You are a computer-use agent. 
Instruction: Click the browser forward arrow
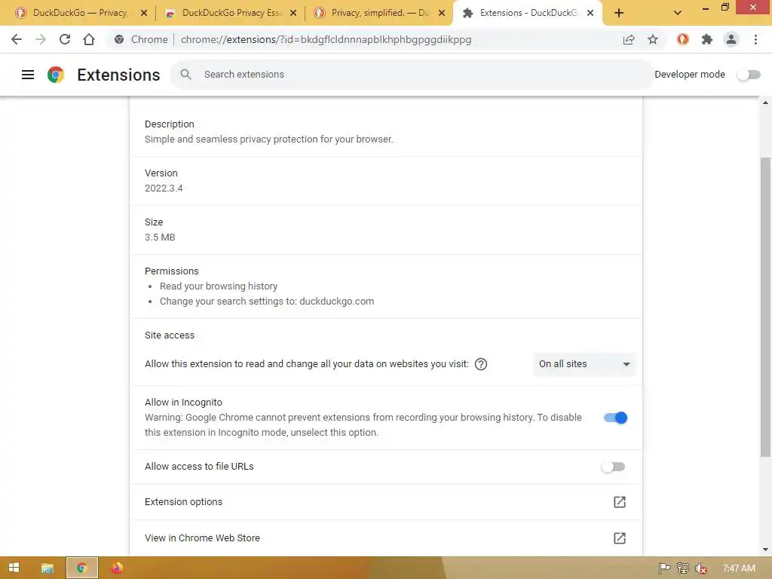[41, 39]
